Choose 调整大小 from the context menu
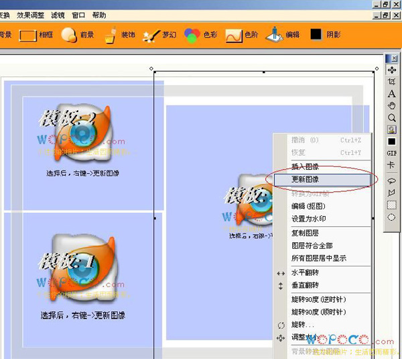Screen dimensions: 402x359 [322, 337]
